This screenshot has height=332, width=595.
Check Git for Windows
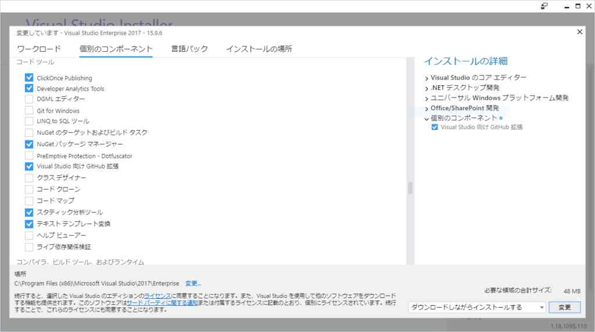[29, 111]
